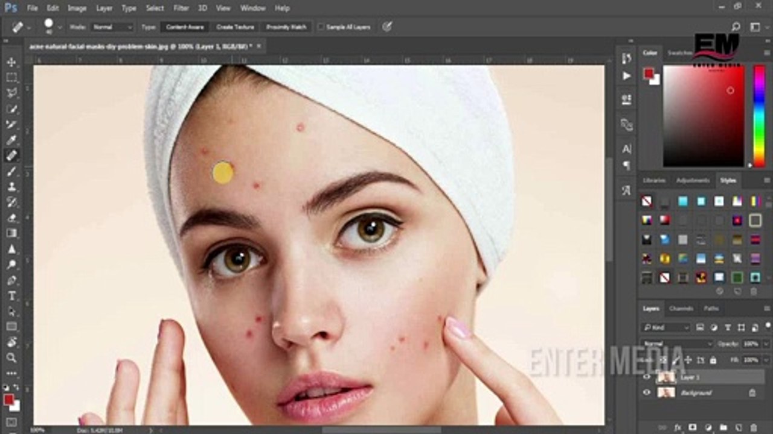Screen dimensions: 773x434
Task: Open the layer Kind filter dropdown
Action: click(666, 327)
